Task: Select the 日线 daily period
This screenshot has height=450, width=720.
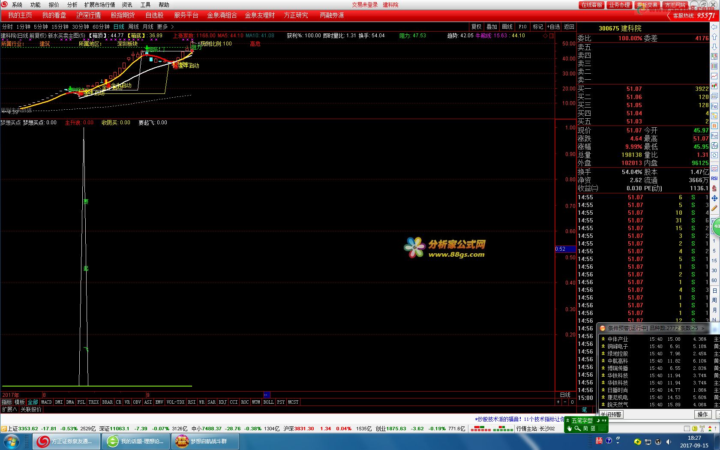Action: [x=119, y=27]
